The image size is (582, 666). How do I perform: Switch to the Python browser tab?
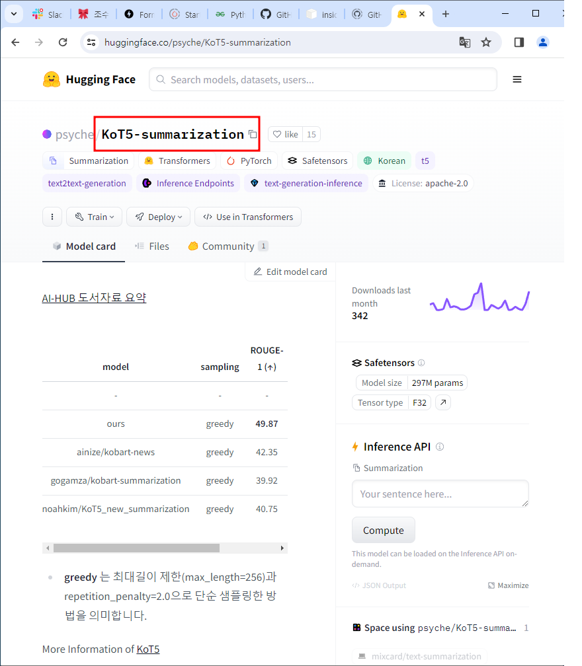pos(230,15)
